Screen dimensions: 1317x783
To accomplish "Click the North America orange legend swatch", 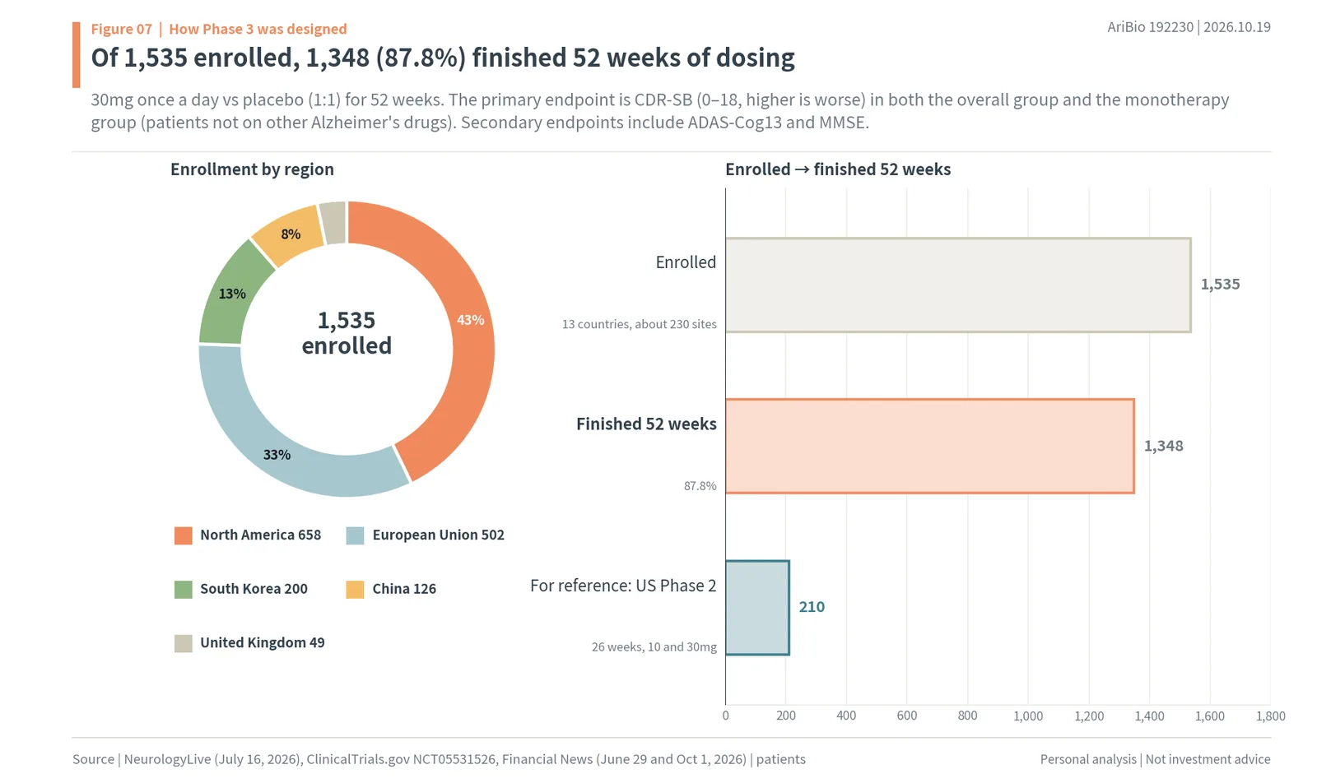I will click(184, 535).
